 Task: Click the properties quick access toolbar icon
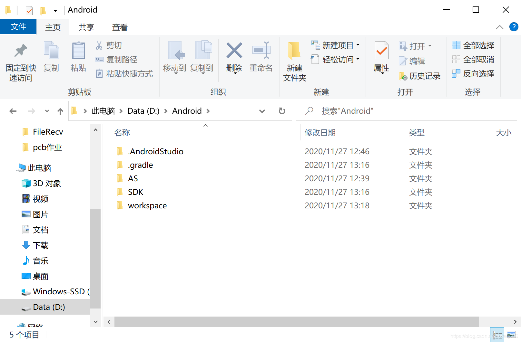(29, 10)
